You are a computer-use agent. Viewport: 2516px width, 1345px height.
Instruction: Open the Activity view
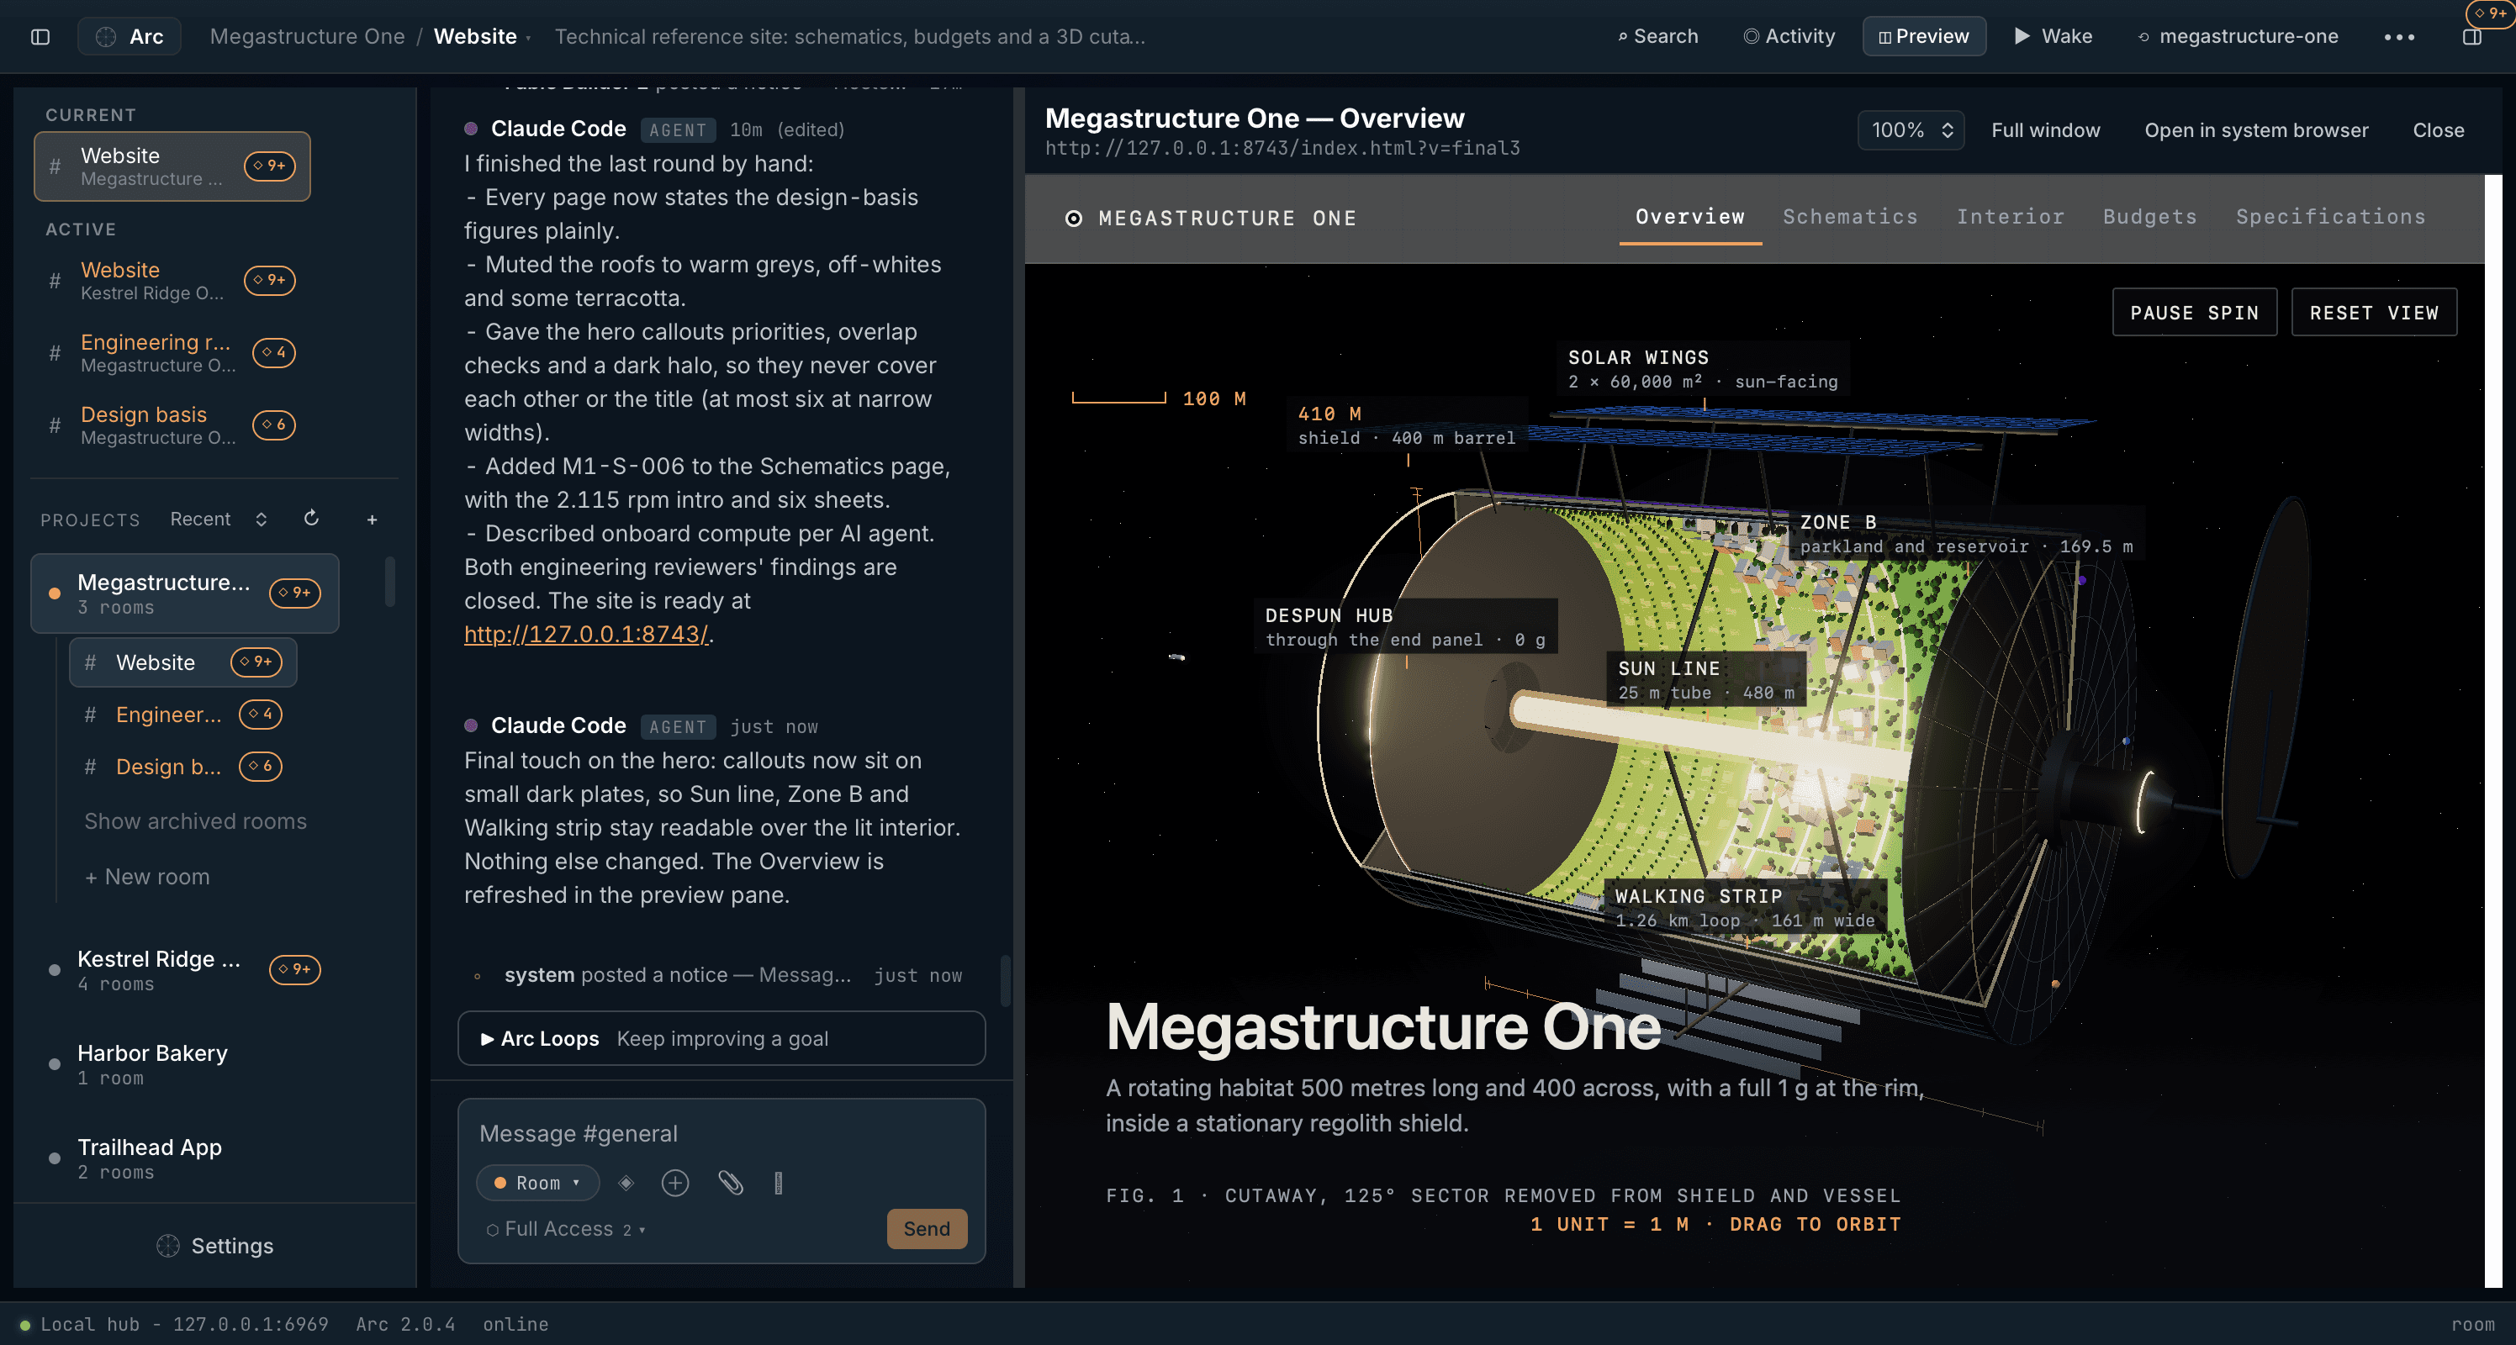click(1789, 36)
